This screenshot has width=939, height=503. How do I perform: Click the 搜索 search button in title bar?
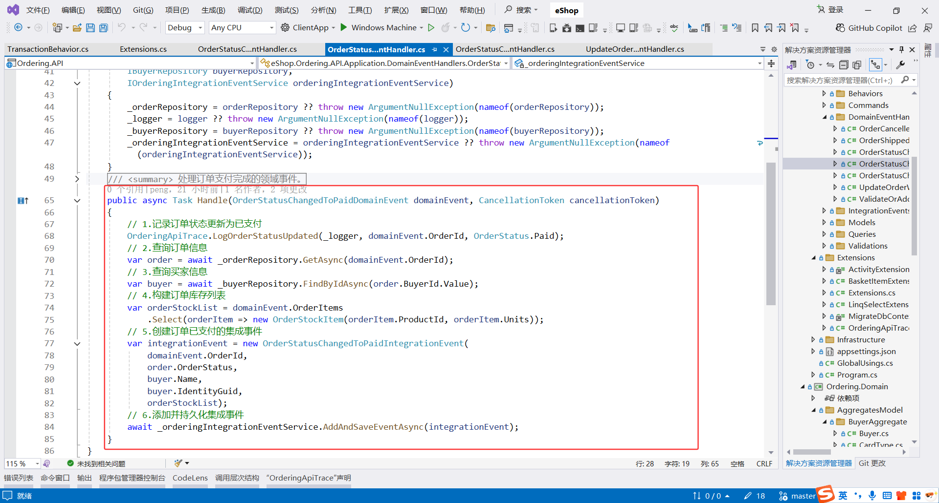coord(521,10)
